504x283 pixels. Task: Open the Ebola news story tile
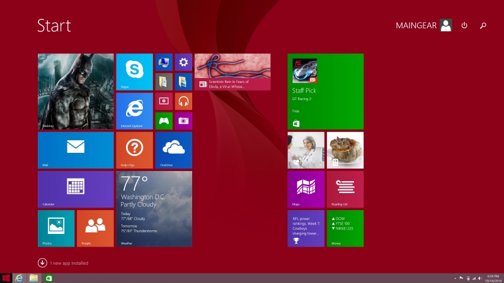pyautogui.click(x=232, y=72)
